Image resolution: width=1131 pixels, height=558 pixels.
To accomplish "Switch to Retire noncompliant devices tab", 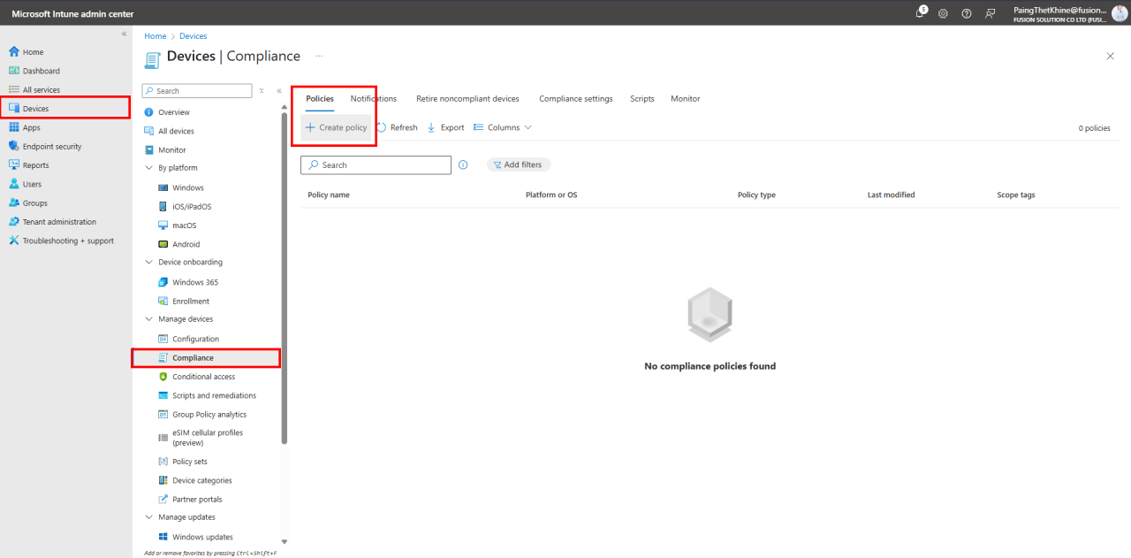I will (x=467, y=99).
